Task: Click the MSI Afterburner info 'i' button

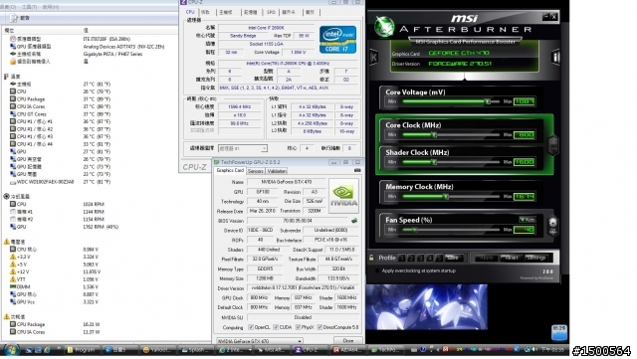Action: pyautogui.click(x=555, y=58)
